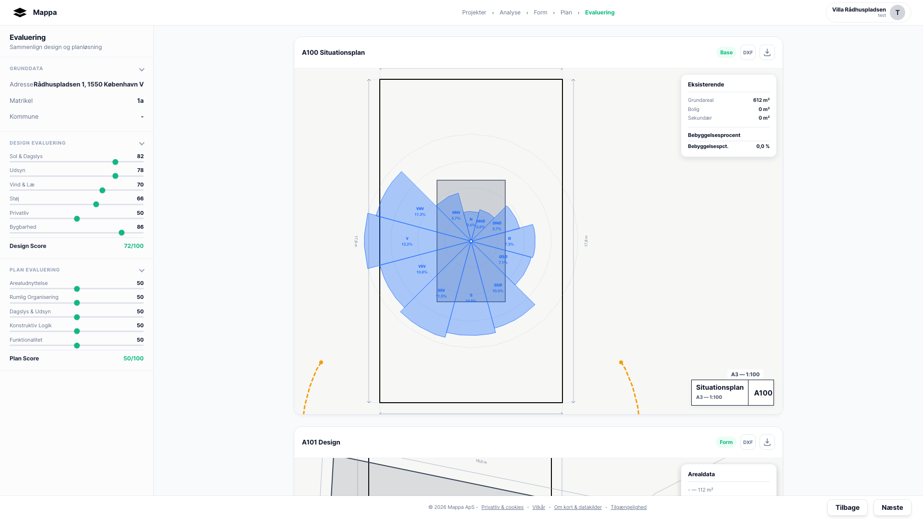Collapse the Design Evaluering section
The image size is (923, 519).
tap(142, 144)
